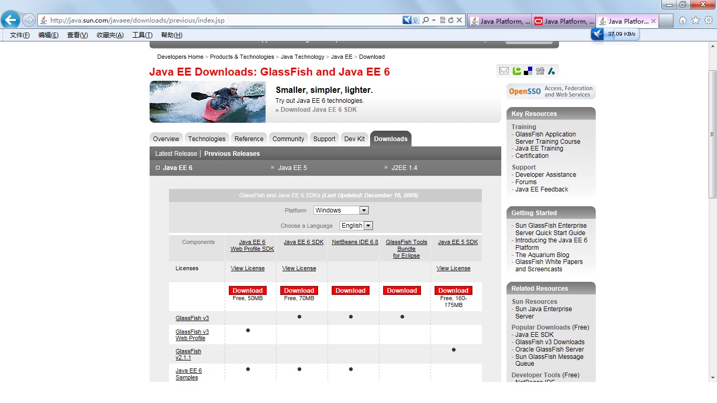Viewport: 717px width, 403px height.
Task: Download the Java EE 6 SDK (70MB)
Action: click(299, 291)
